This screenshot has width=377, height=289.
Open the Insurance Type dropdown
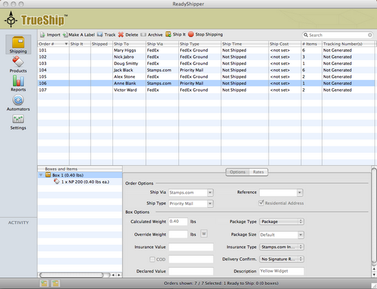point(282,247)
